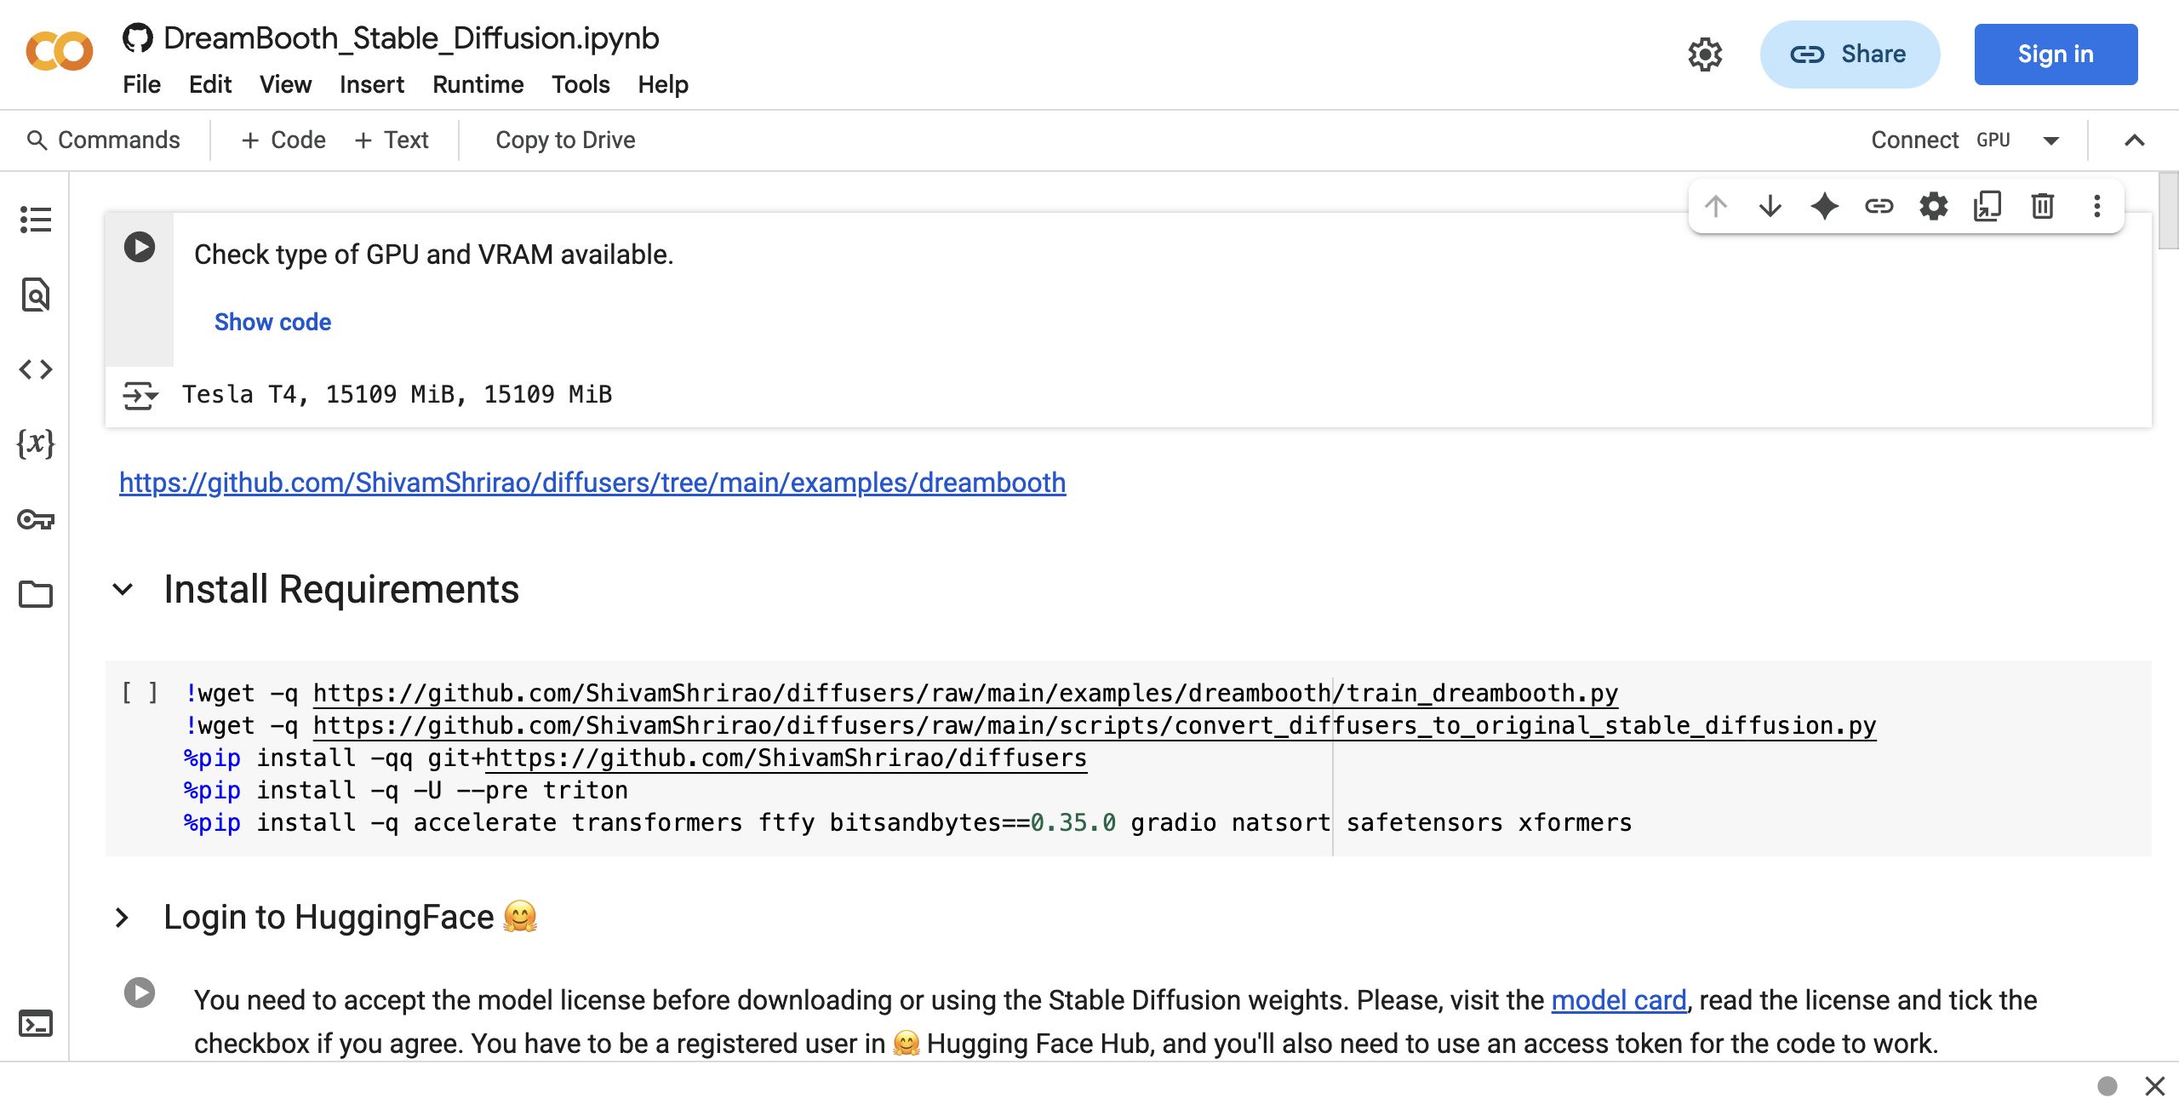Move cell down with arrow icon

(x=1770, y=206)
